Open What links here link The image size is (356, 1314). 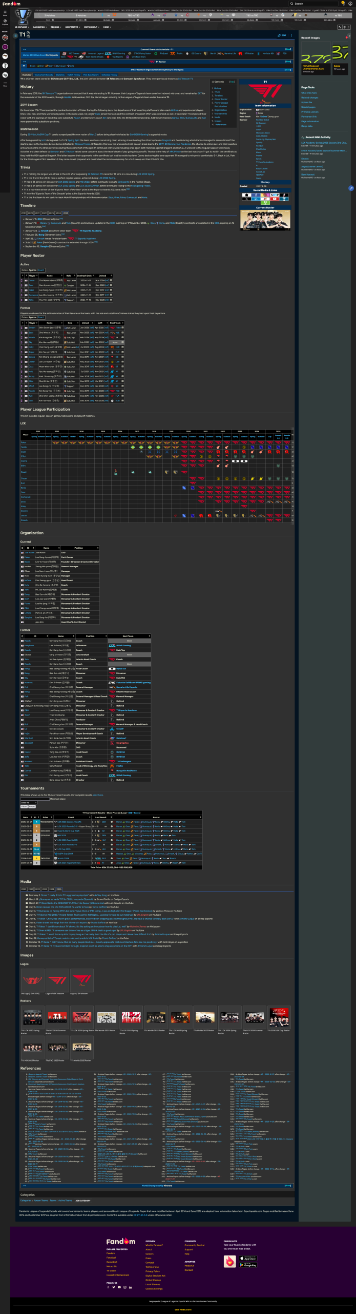click(309, 93)
